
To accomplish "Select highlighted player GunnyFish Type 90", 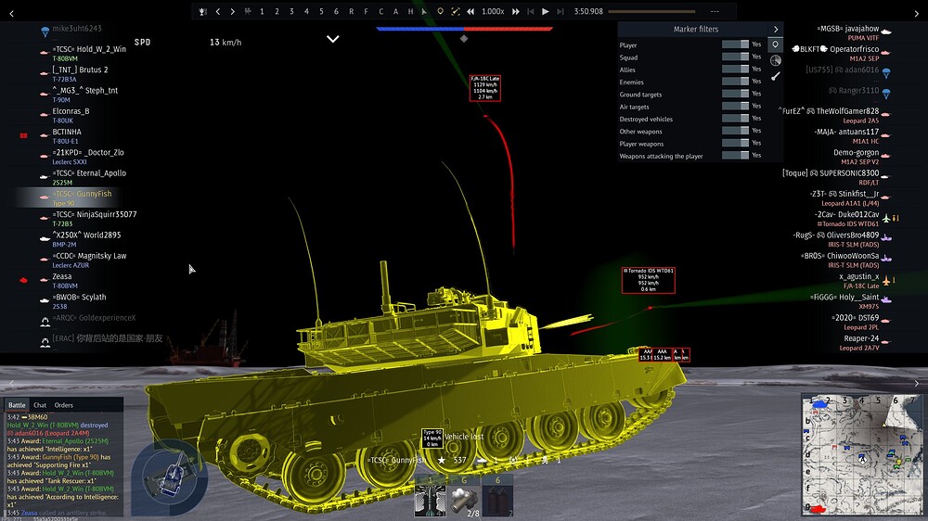I will [80, 198].
